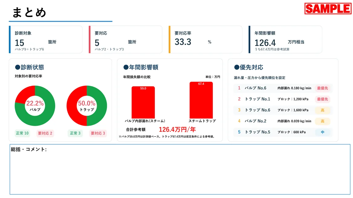The height and width of the screenshot is (198, 353).
Task: Click the うち67.4万円は参考試算 note
Action: (272, 49)
